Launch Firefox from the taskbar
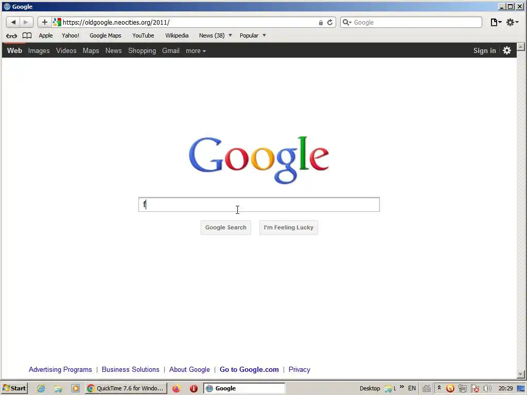 click(x=176, y=388)
